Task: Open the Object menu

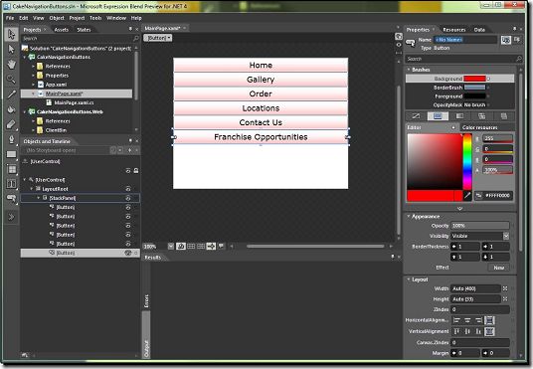Action: pos(57,18)
